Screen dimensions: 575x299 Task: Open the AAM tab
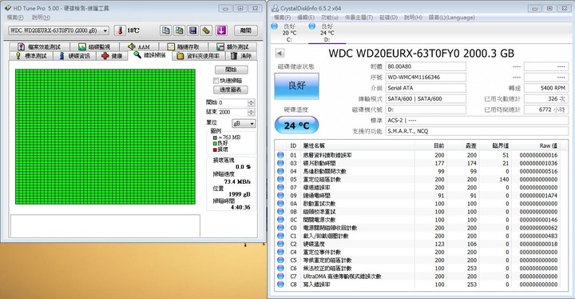click(139, 46)
